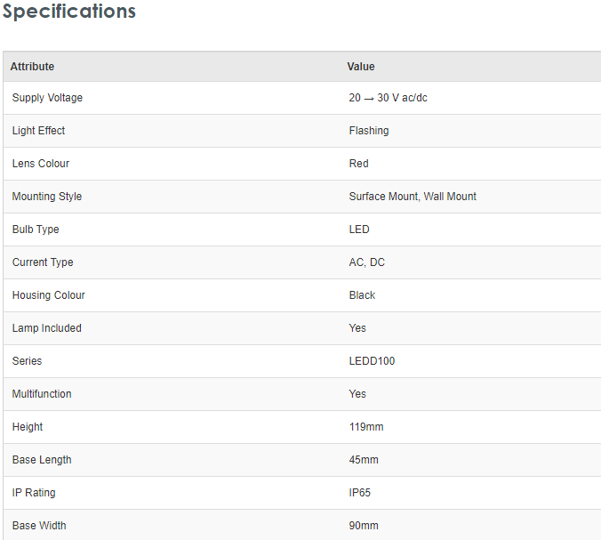Click the IP65 rating value
The width and height of the screenshot is (601, 540).
click(361, 493)
